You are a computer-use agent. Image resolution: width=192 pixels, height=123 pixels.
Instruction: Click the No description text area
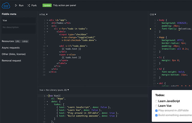tap(19, 29)
